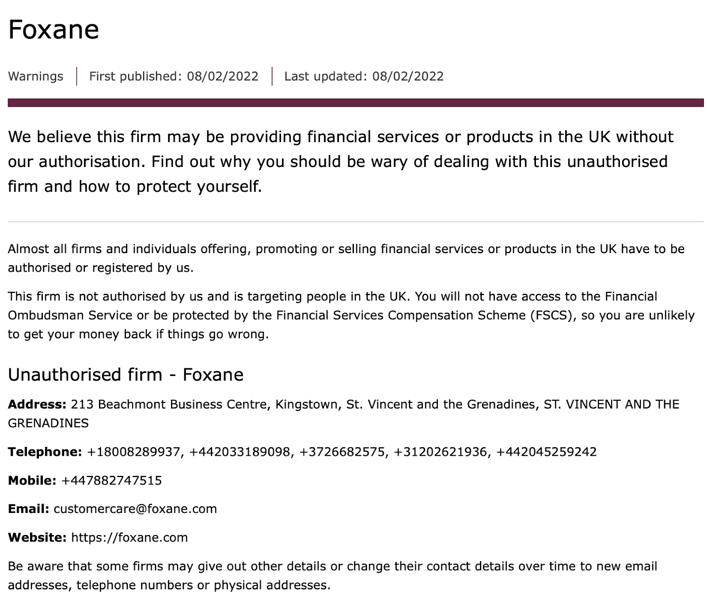
Task: Click mobile number +447882747515
Action: tap(111, 481)
